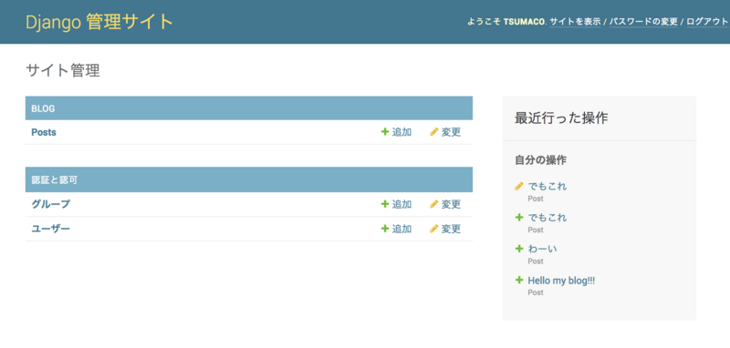Click 追加 link for Posts
730x348 pixels.
pos(401,132)
